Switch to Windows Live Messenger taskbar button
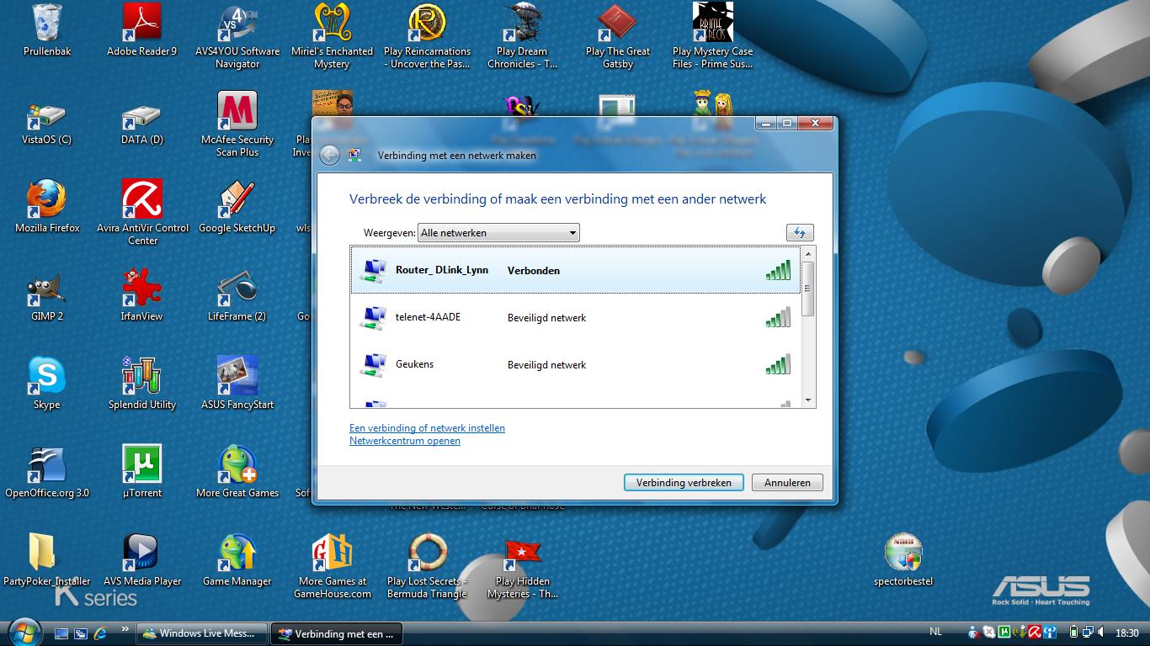1150x646 pixels. 202,633
